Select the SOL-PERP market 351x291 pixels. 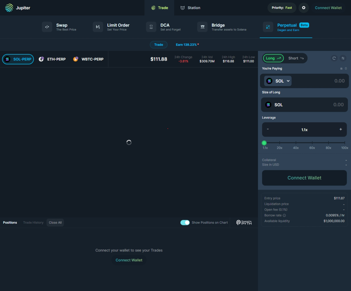point(18,59)
